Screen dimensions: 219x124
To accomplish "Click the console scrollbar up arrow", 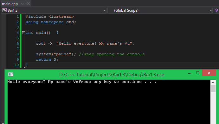I will pos(213,83).
